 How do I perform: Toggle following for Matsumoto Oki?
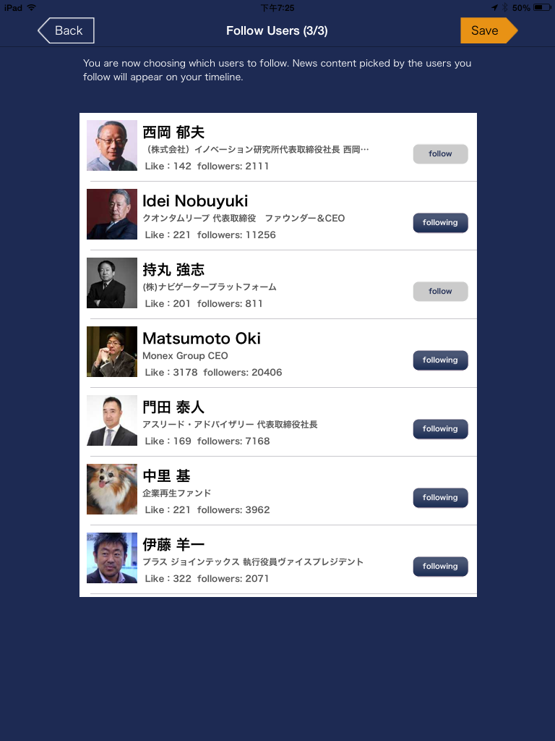point(440,360)
